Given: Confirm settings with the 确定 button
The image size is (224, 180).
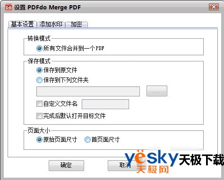Looking at the screenshot, I should (66, 165).
